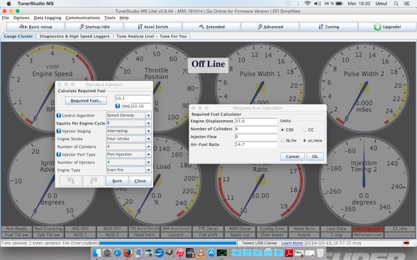Click the volume menu bar icon

[x=317, y=3]
